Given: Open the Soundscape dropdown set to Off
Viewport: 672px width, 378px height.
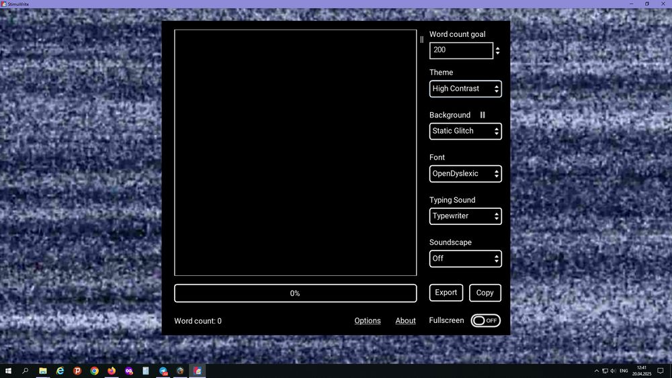Looking at the screenshot, I should pyautogui.click(x=466, y=258).
